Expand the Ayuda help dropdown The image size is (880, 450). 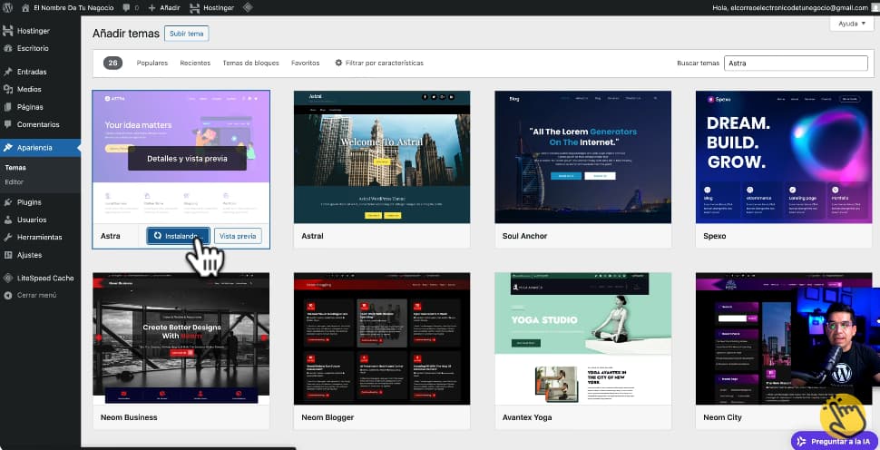(x=852, y=24)
